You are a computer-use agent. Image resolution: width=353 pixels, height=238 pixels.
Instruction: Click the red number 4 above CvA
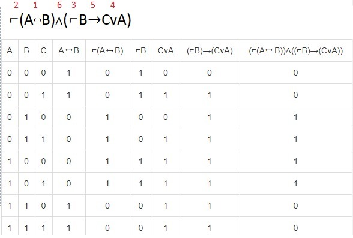coord(113,5)
